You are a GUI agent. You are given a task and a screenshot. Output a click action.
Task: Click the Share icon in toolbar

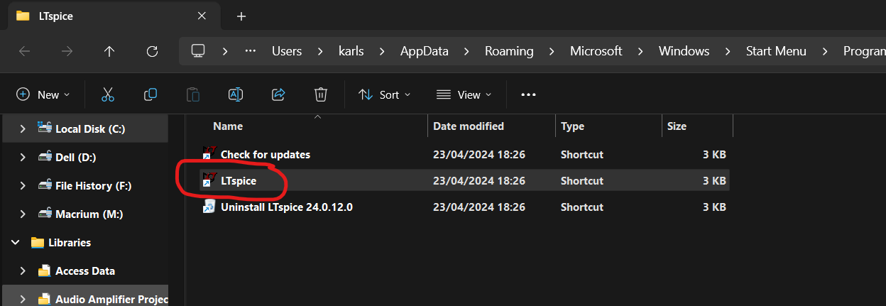(278, 94)
